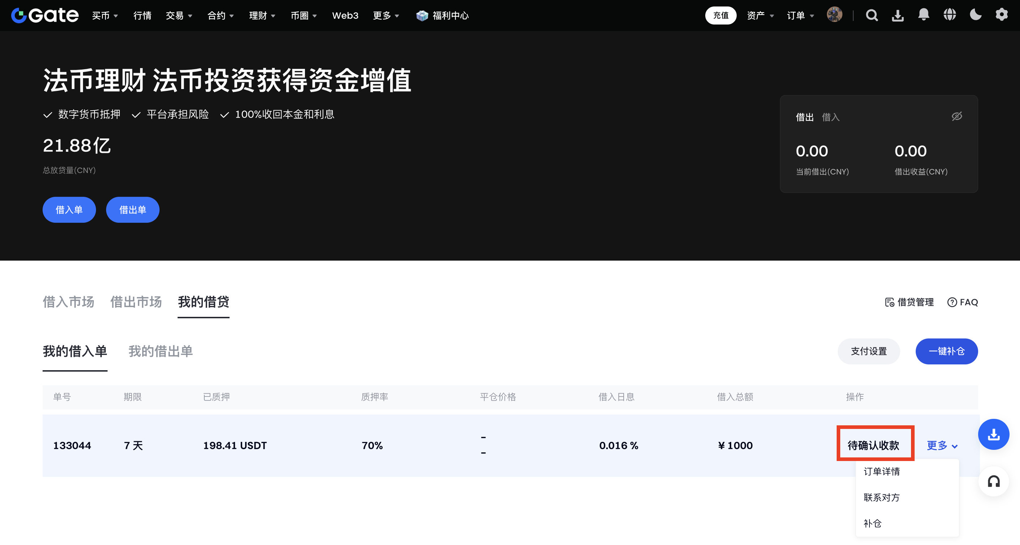Open the app download icon in header

pyautogui.click(x=898, y=15)
